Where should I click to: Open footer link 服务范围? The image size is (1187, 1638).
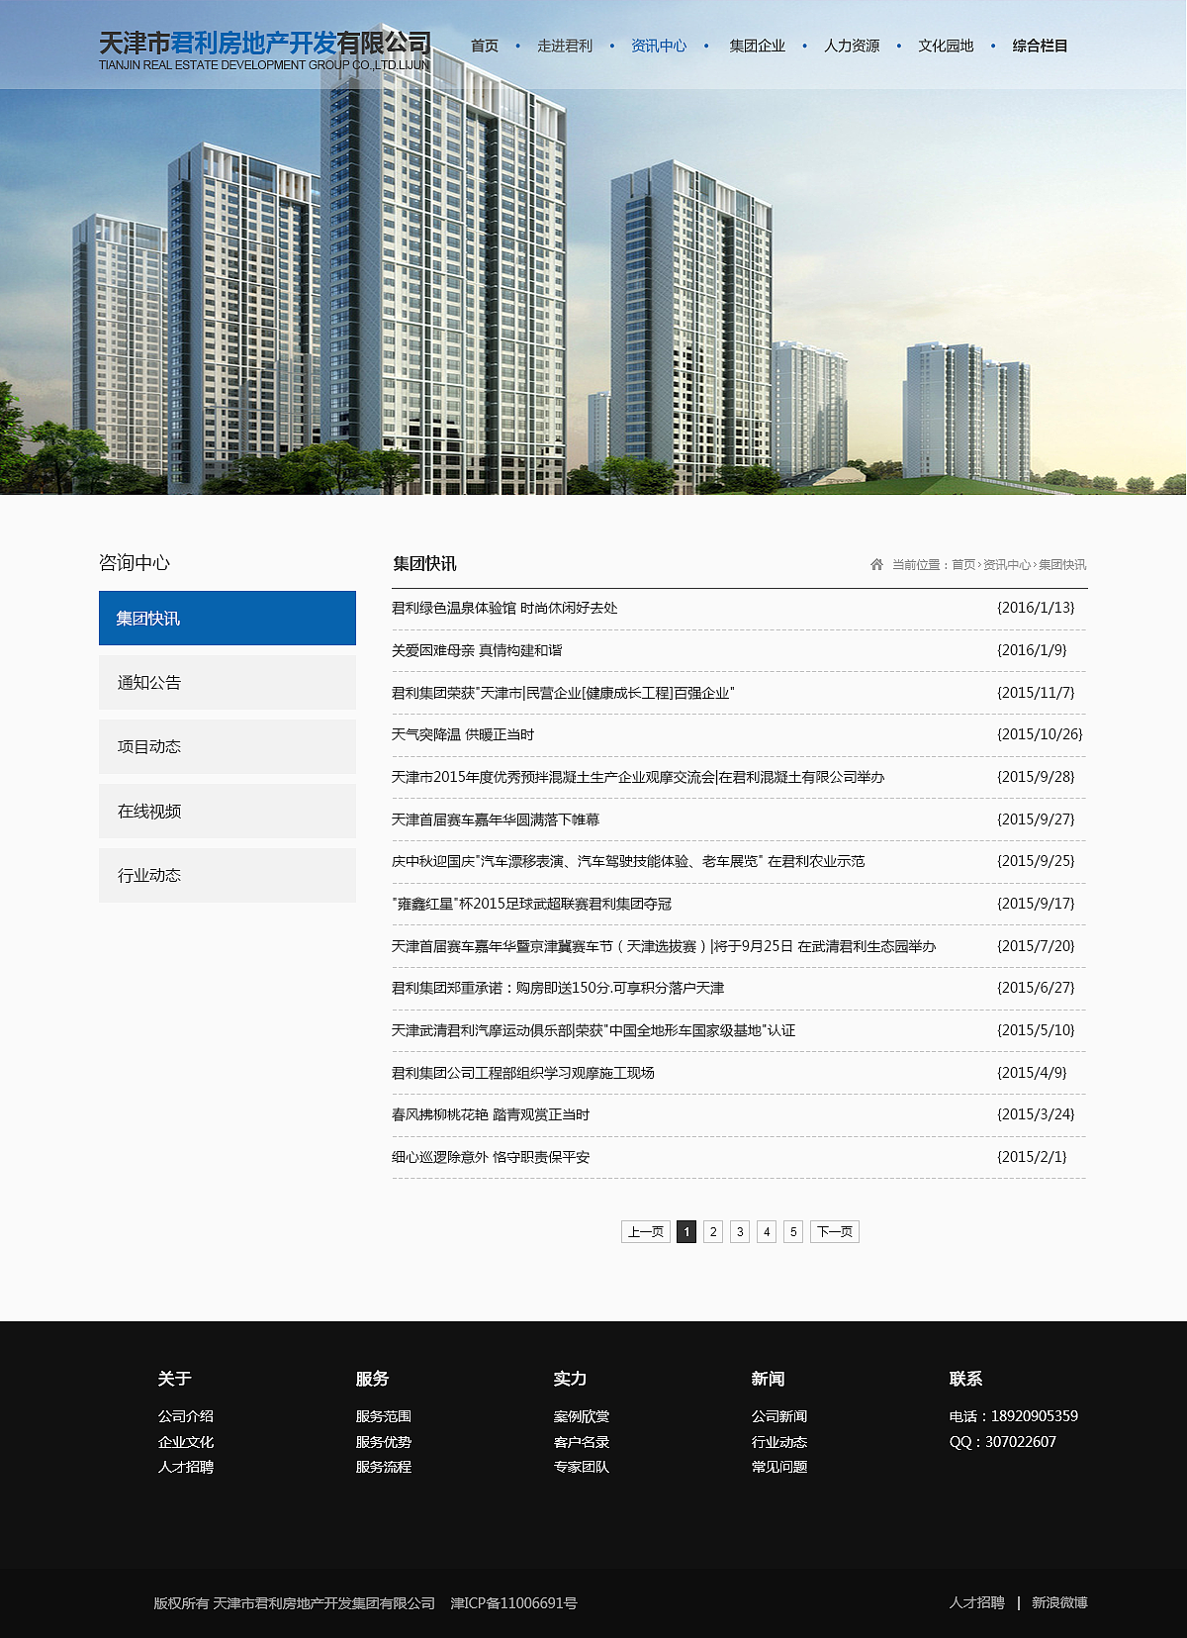pyautogui.click(x=384, y=1416)
